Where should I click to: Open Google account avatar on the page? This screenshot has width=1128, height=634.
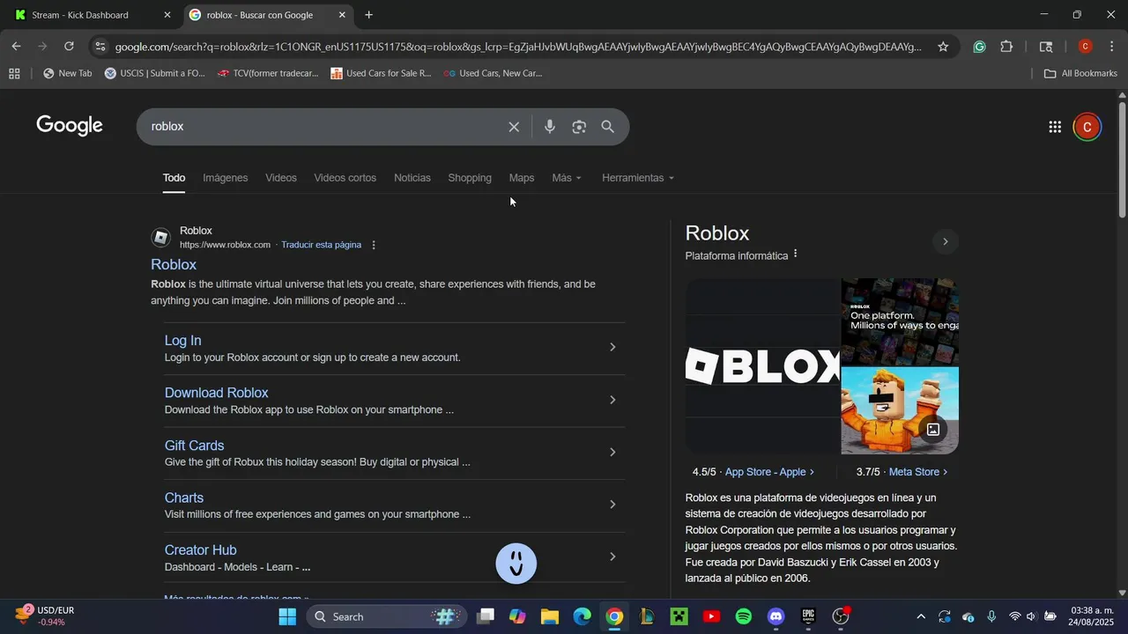tap(1087, 127)
